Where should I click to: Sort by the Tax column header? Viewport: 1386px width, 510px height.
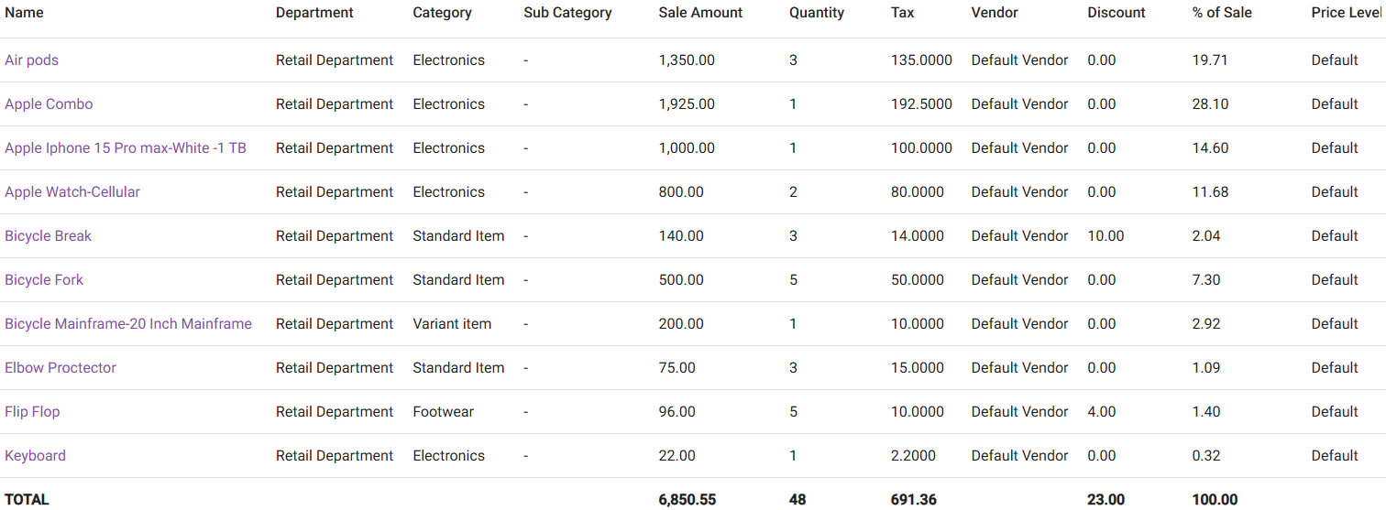point(902,13)
